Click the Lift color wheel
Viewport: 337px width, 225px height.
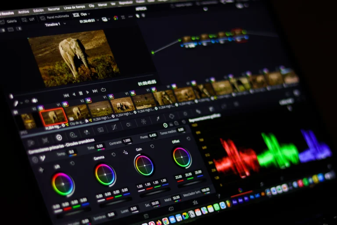click(63, 184)
